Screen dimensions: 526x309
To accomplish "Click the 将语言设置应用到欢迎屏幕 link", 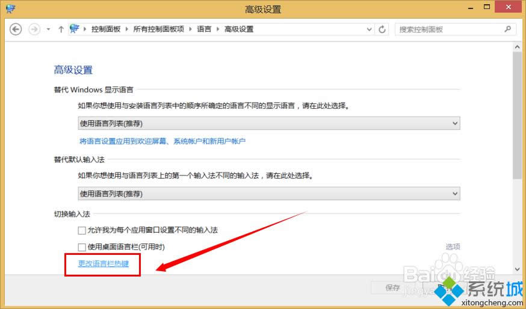I will coord(162,141).
